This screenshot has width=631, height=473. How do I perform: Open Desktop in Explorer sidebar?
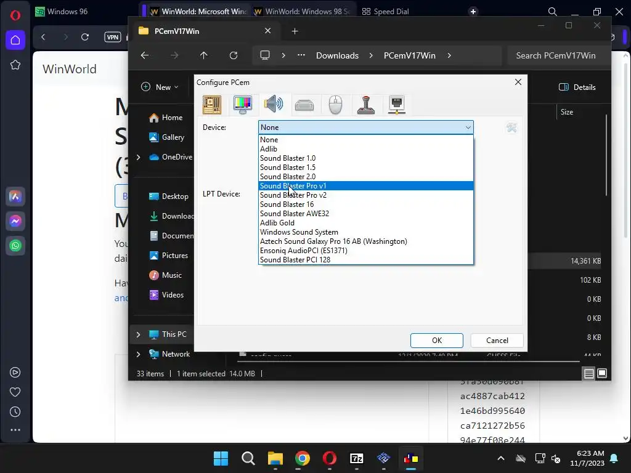[169, 196]
